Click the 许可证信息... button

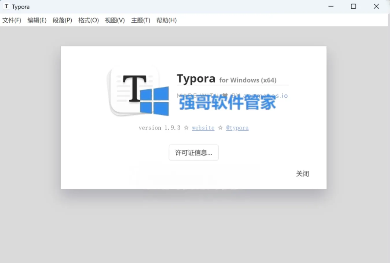click(x=194, y=153)
